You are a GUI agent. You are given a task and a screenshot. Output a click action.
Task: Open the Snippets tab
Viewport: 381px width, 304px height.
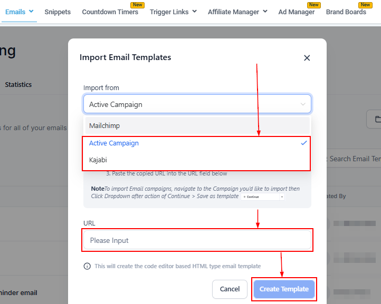click(58, 12)
